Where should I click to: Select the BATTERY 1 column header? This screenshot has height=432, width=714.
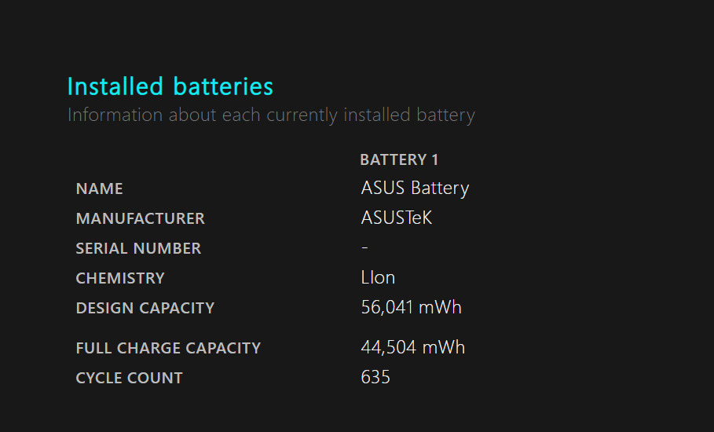coord(399,160)
